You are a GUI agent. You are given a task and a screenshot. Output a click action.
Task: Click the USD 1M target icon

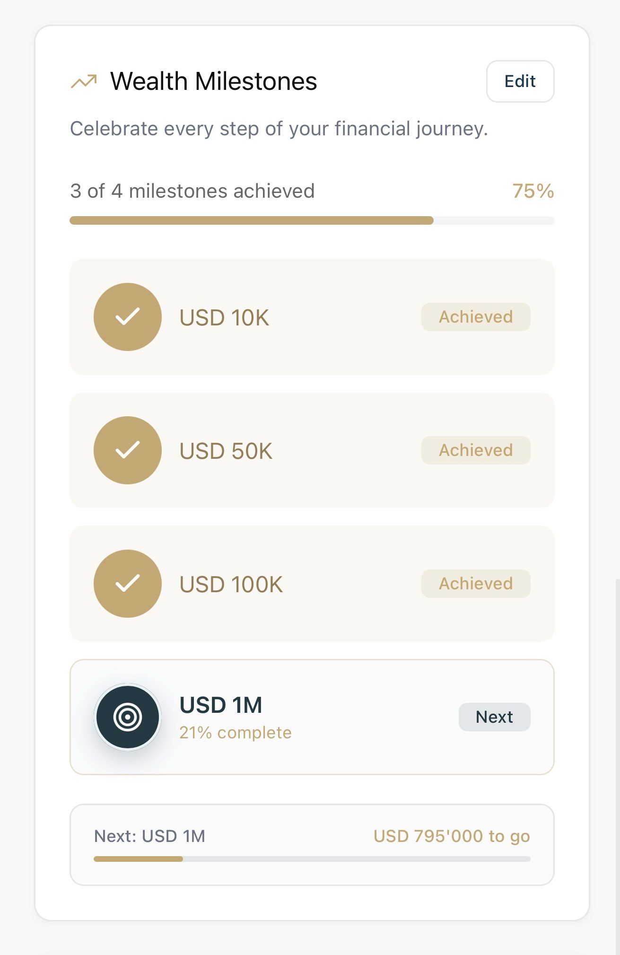pyautogui.click(x=128, y=717)
